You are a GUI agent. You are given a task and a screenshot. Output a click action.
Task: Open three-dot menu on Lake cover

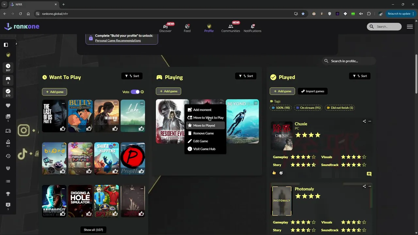coord(142,103)
